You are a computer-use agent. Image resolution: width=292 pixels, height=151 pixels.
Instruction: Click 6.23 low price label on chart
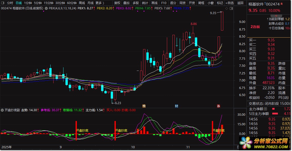(118, 103)
